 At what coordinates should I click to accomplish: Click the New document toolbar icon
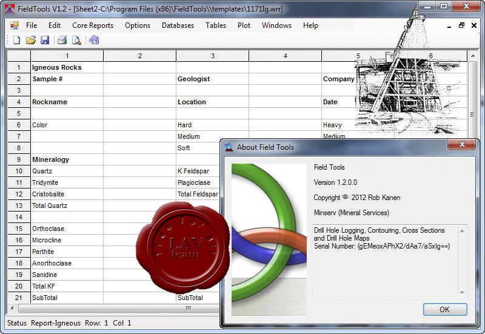pos(17,40)
